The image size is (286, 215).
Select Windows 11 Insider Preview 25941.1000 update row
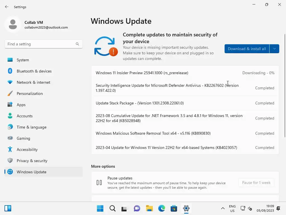point(185,73)
